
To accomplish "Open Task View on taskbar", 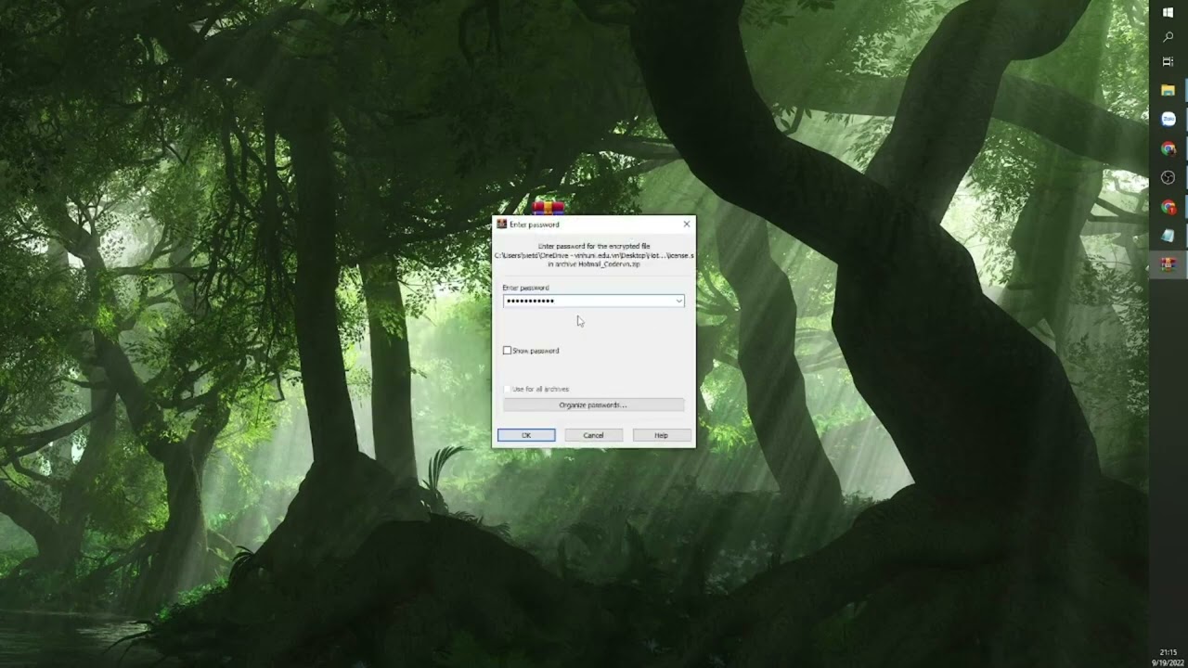I will (1169, 61).
